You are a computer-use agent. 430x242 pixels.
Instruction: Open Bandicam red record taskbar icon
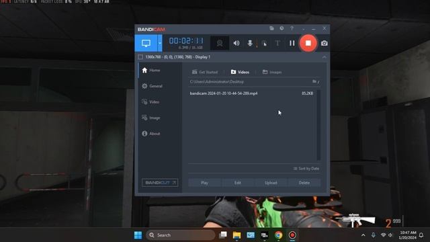(x=292, y=235)
